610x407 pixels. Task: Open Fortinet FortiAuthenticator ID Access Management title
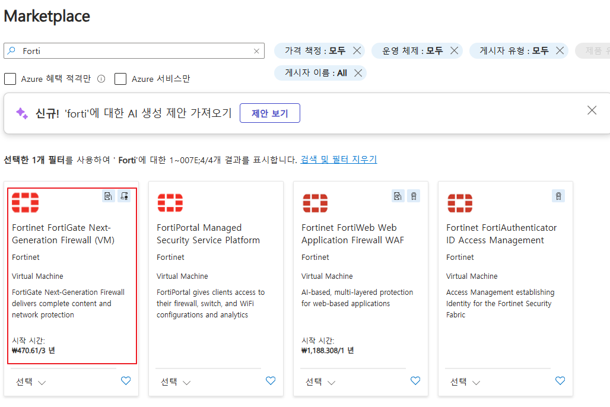(x=501, y=234)
